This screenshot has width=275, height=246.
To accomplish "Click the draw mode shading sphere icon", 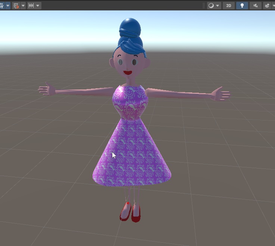I will coord(211,6).
